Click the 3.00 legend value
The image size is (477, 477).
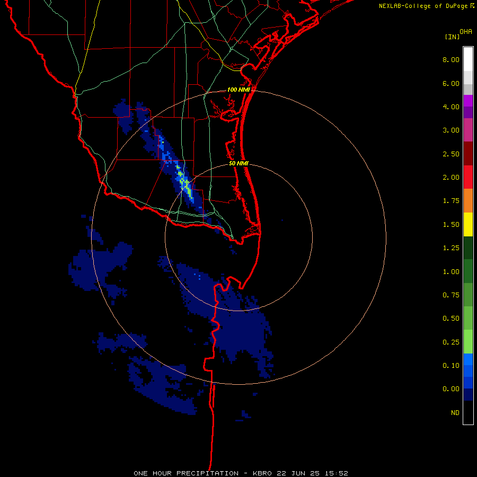[451, 130]
